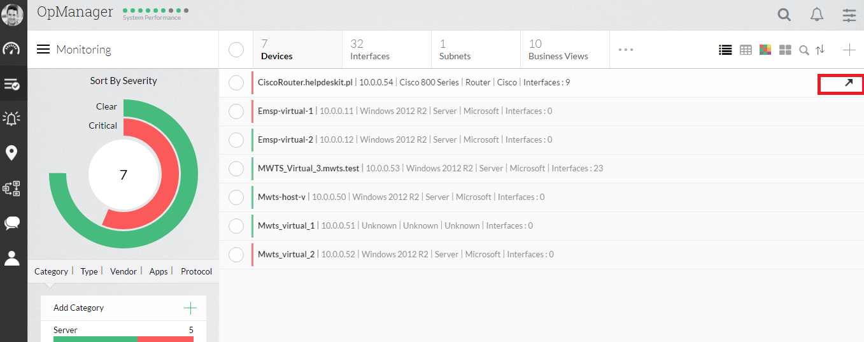Open the 32 Interfaces tab

[386, 50]
